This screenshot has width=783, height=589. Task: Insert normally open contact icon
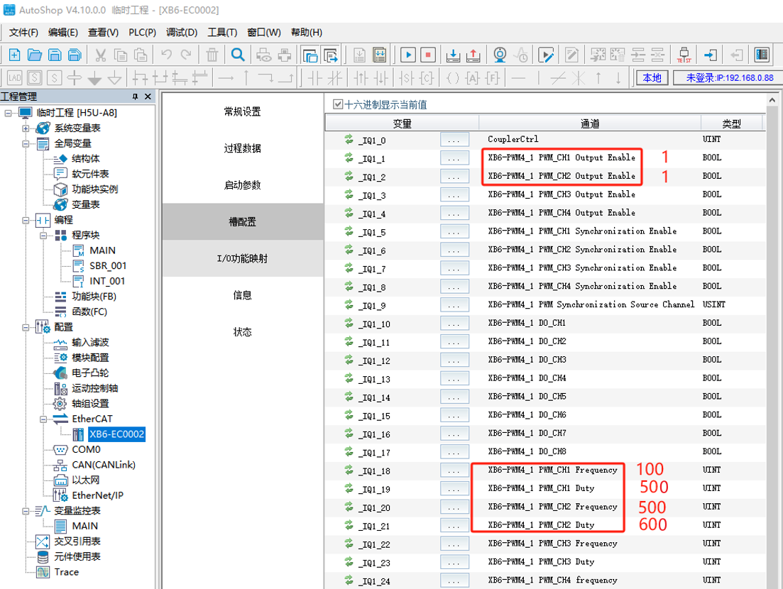(x=314, y=78)
